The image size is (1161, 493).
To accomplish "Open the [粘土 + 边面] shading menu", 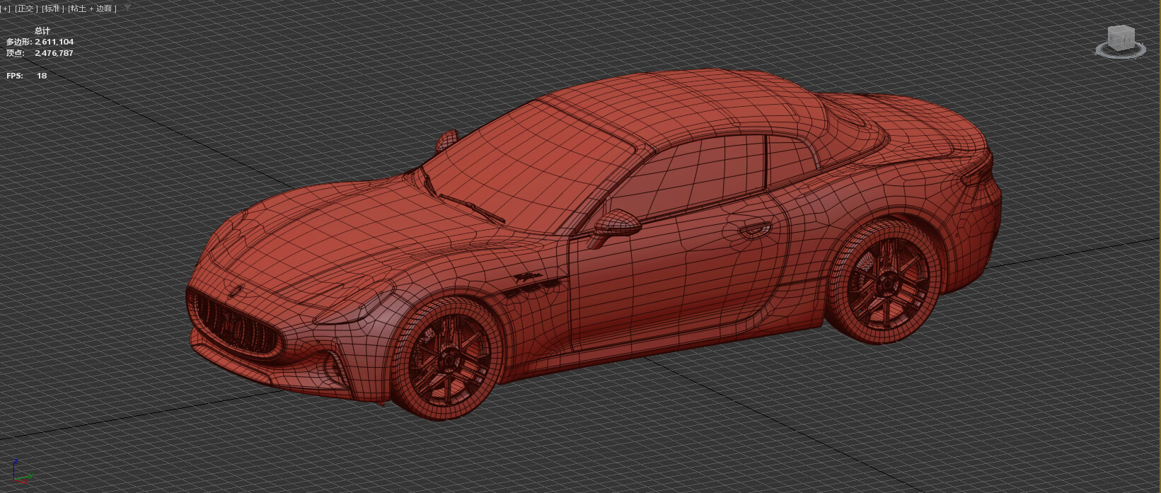I will point(93,8).
